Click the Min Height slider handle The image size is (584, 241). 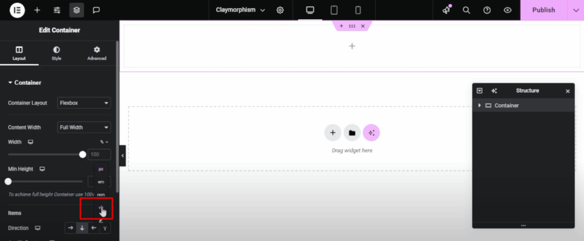tap(8, 182)
